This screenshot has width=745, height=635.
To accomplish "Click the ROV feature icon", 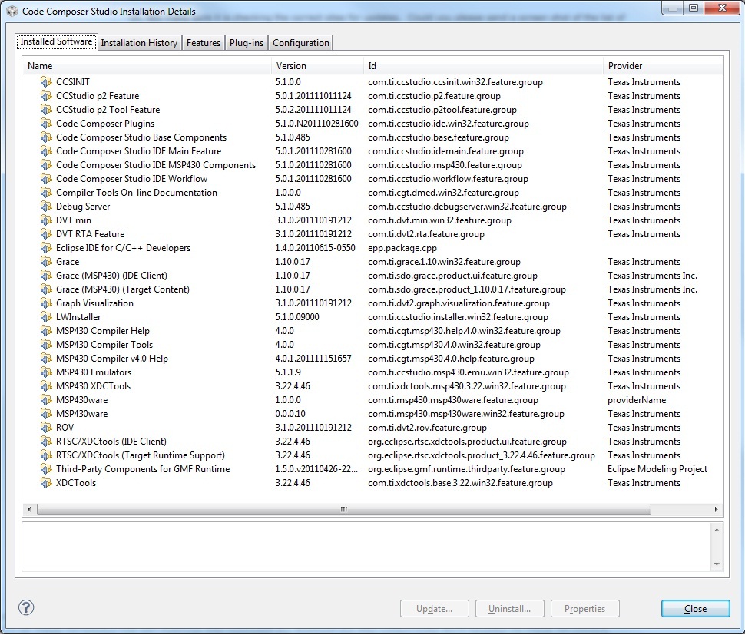I will point(45,428).
